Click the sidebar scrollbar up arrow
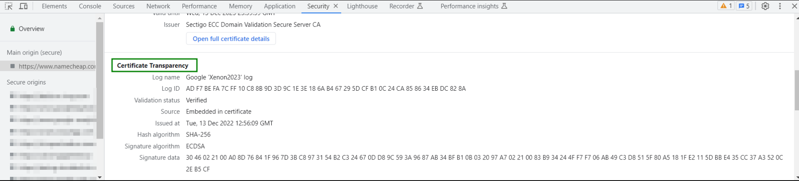The image size is (799, 181). [x=99, y=18]
